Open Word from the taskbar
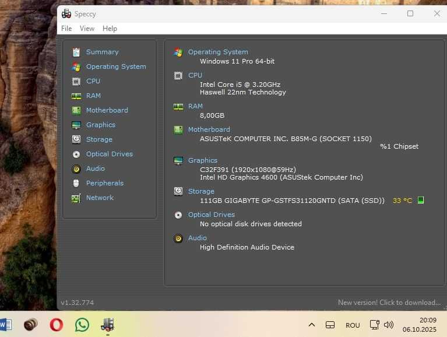The height and width of the screenshot is (337, 447). (6, 325)
